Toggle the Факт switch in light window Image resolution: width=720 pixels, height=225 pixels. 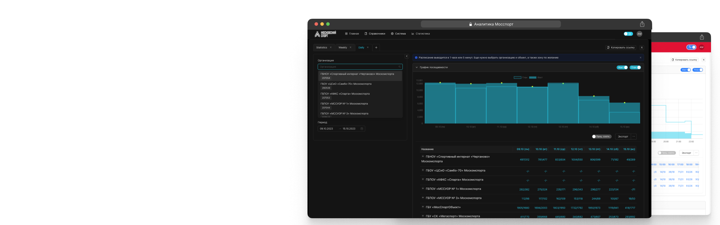pyautogui.click(x=685, y=70)
